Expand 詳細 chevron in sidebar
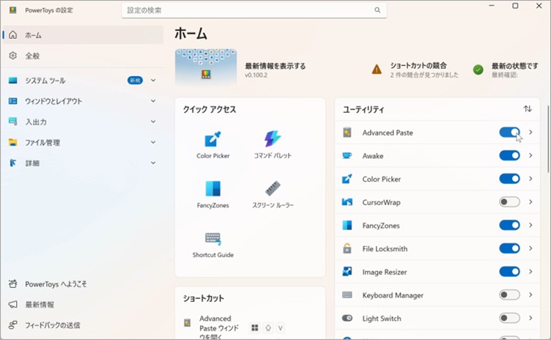Image resolution: width=551 pixels, height=340 pixels. coord(153,163)
